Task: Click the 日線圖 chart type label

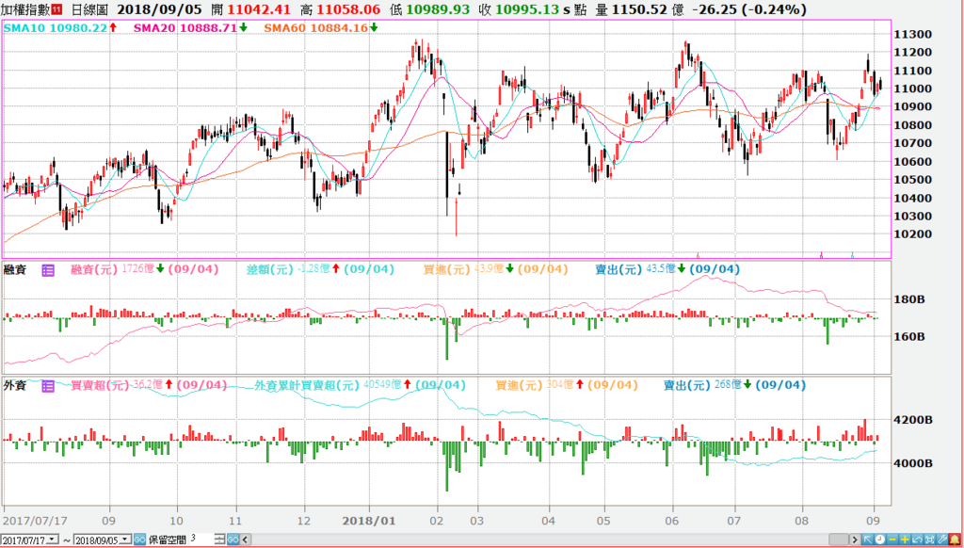Action: (89, 9)
